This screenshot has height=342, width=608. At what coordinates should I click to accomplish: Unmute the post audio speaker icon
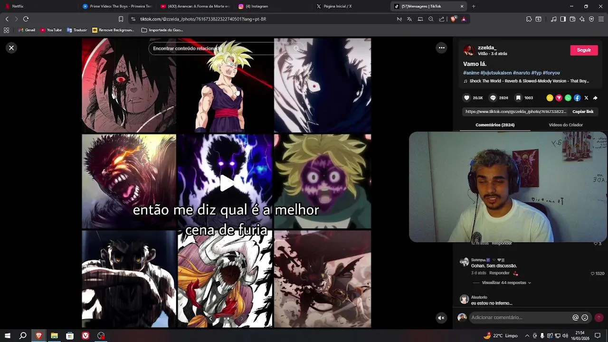(x=441, y=318)
